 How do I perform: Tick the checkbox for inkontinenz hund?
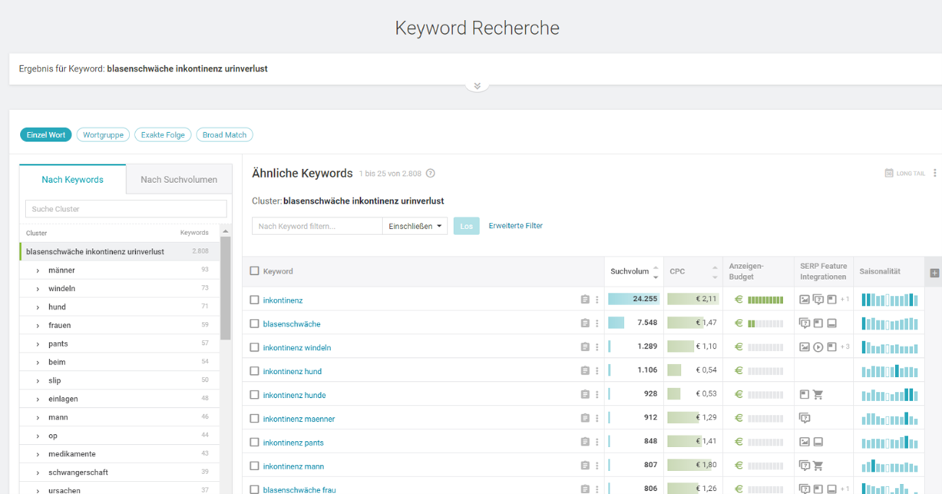tap(254, 371)
